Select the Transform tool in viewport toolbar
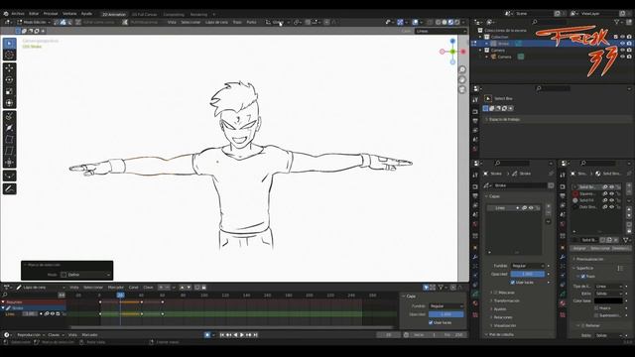Image resolution: width=635 pixels, height=357 pixels. 9,103
